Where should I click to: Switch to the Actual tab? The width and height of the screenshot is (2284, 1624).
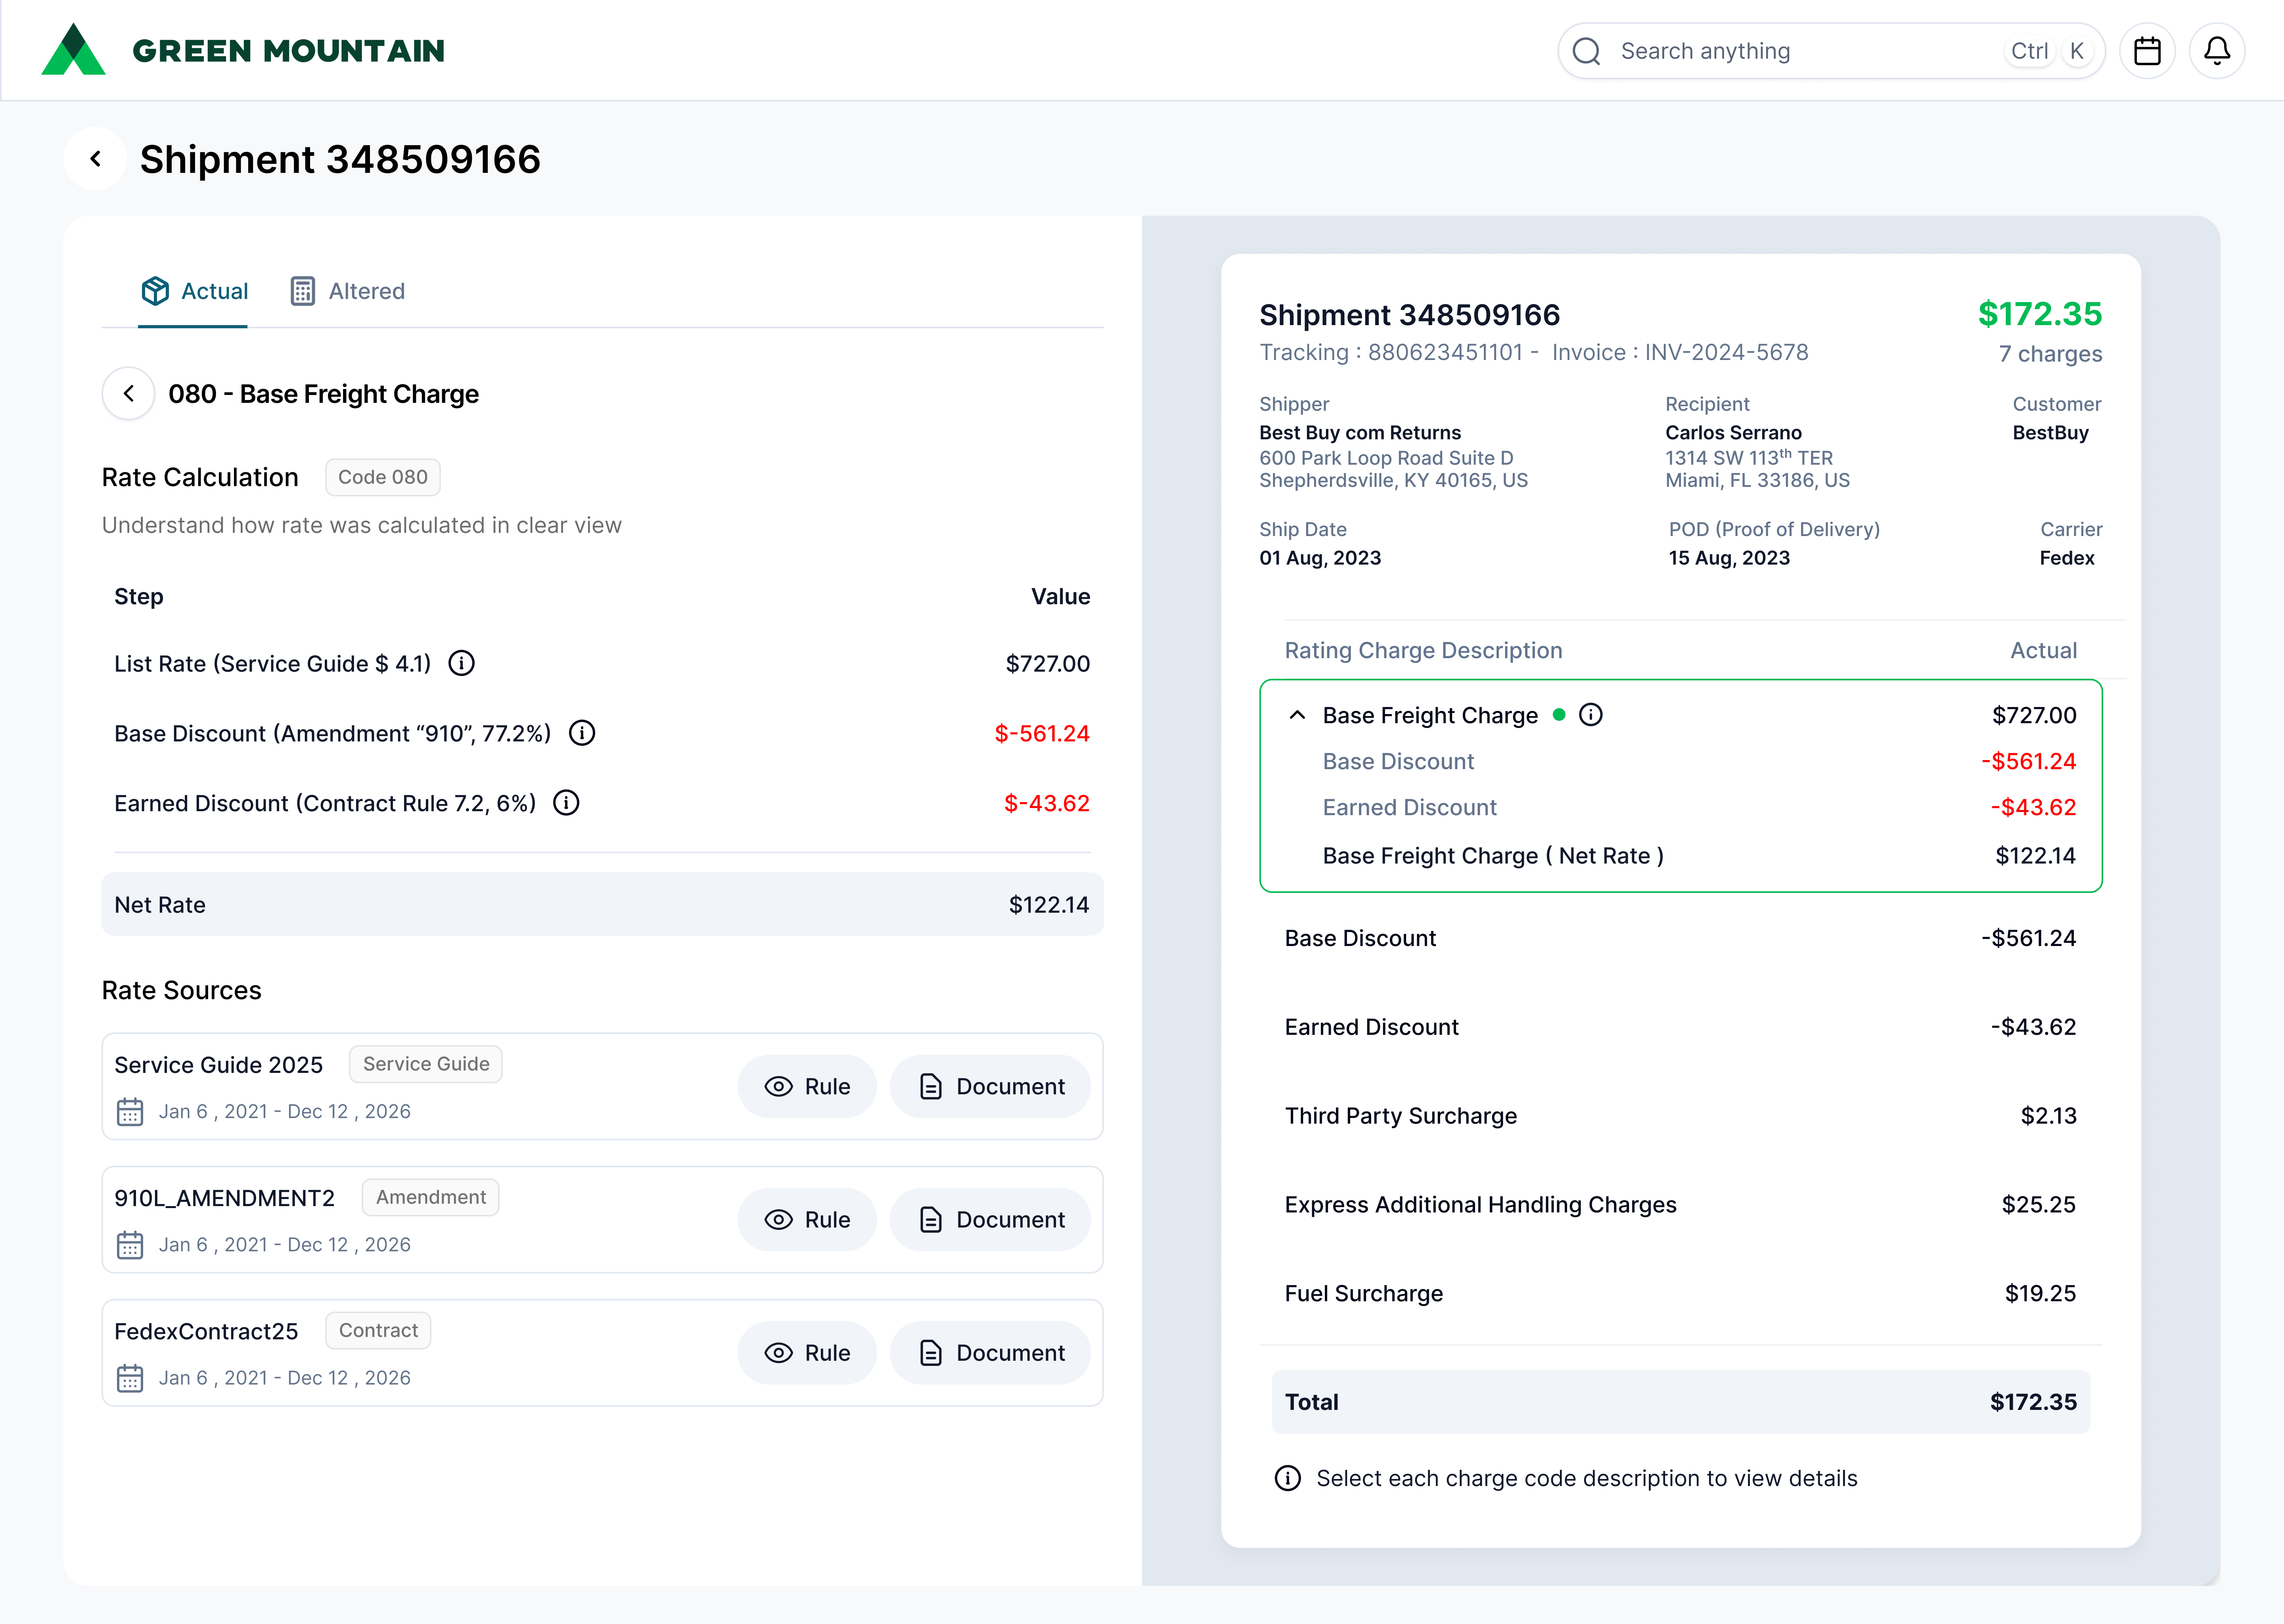pos(193,291)
